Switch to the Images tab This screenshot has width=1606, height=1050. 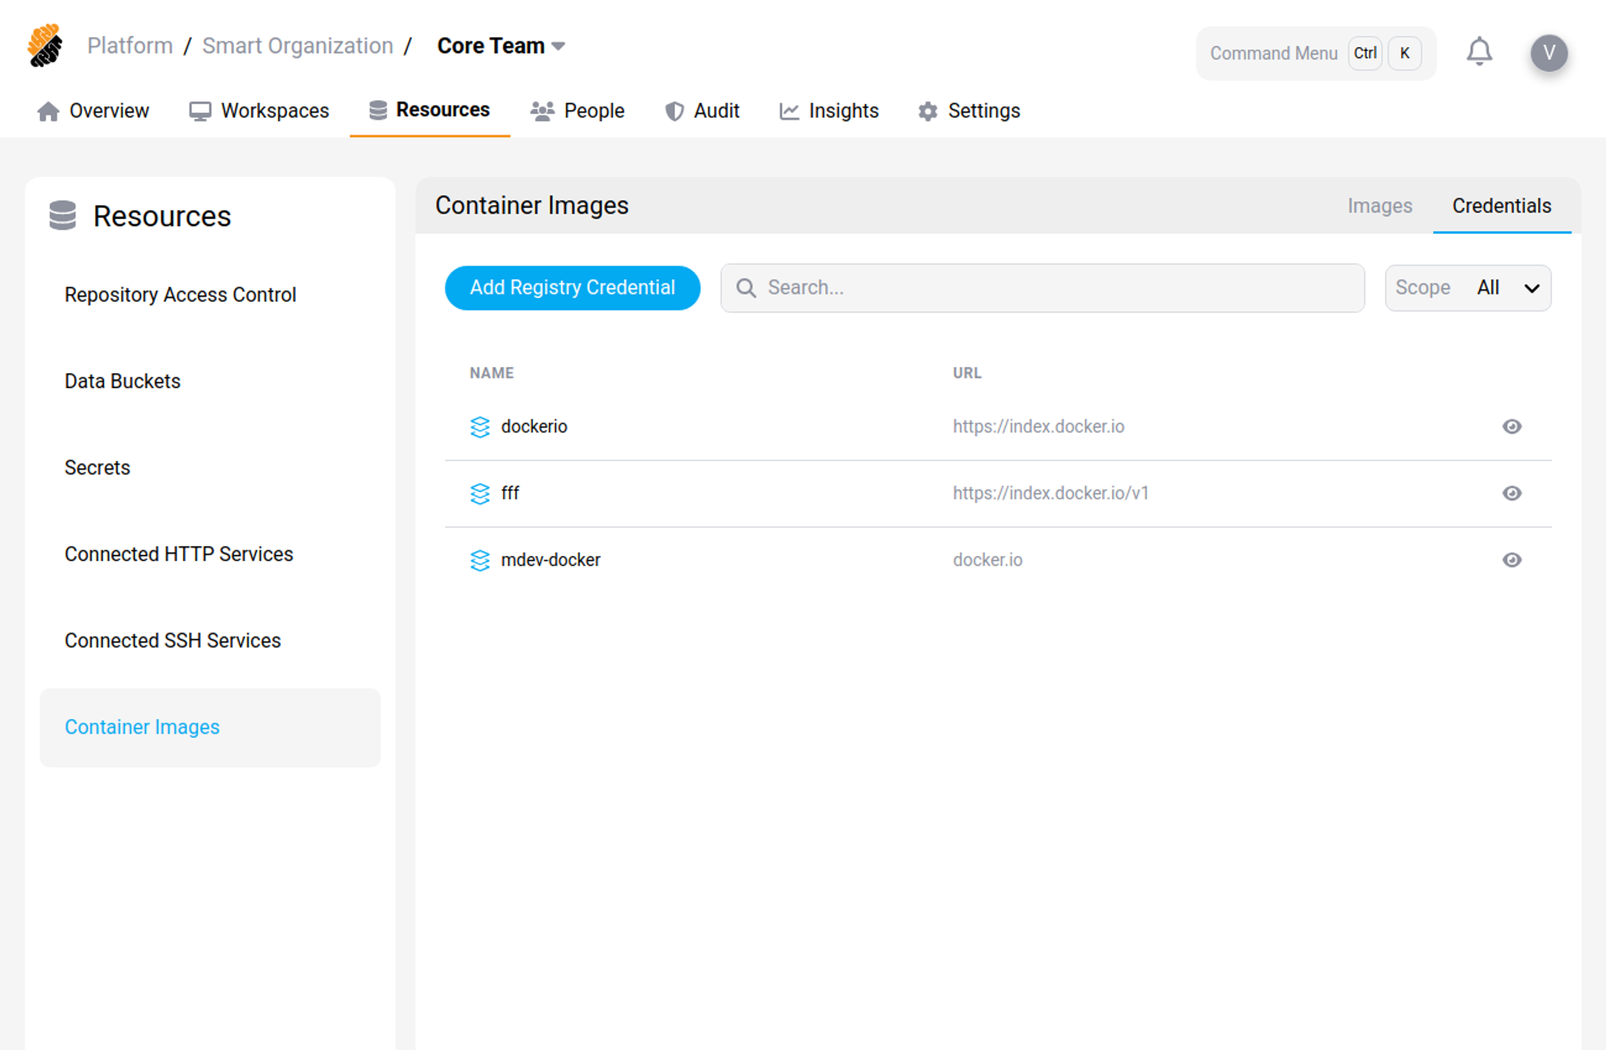[1379, 206]
